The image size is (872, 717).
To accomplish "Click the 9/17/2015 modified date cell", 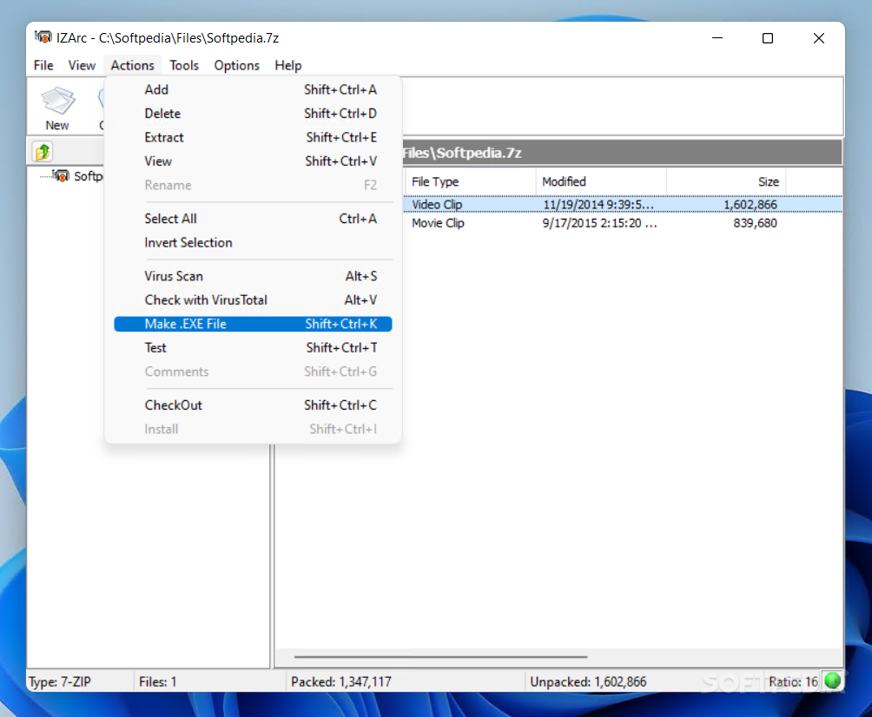I will pos(599,223).
